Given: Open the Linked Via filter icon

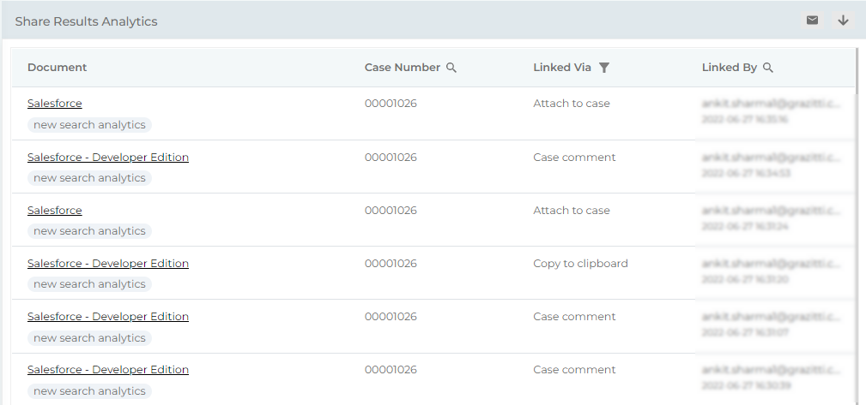Looking at the screenshot, I should click(x=604, y=68).
